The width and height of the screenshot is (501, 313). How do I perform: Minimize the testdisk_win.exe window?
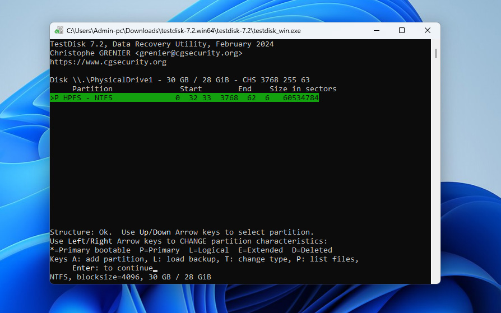[377, 31]
